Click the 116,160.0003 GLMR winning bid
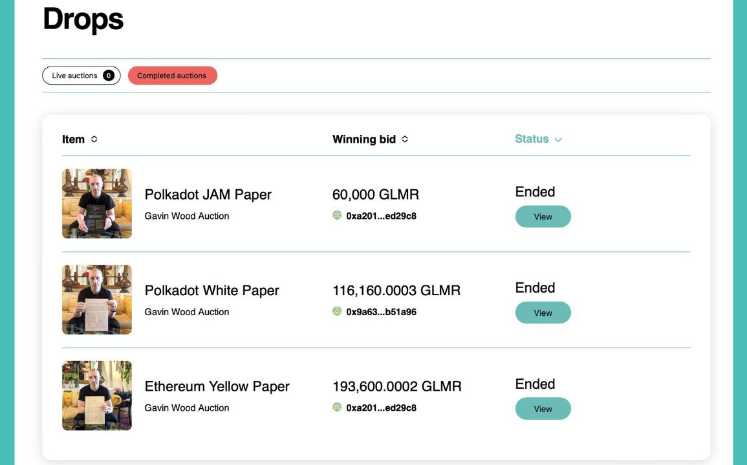The height and width of the screenshot is (465, 747). click(x=396, y=291)
